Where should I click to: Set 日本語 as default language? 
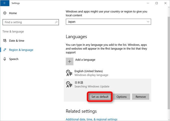[100, 97]
